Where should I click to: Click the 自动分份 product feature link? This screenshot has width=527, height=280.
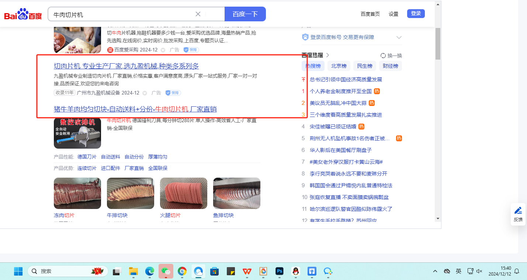click(x=134, y=157)
